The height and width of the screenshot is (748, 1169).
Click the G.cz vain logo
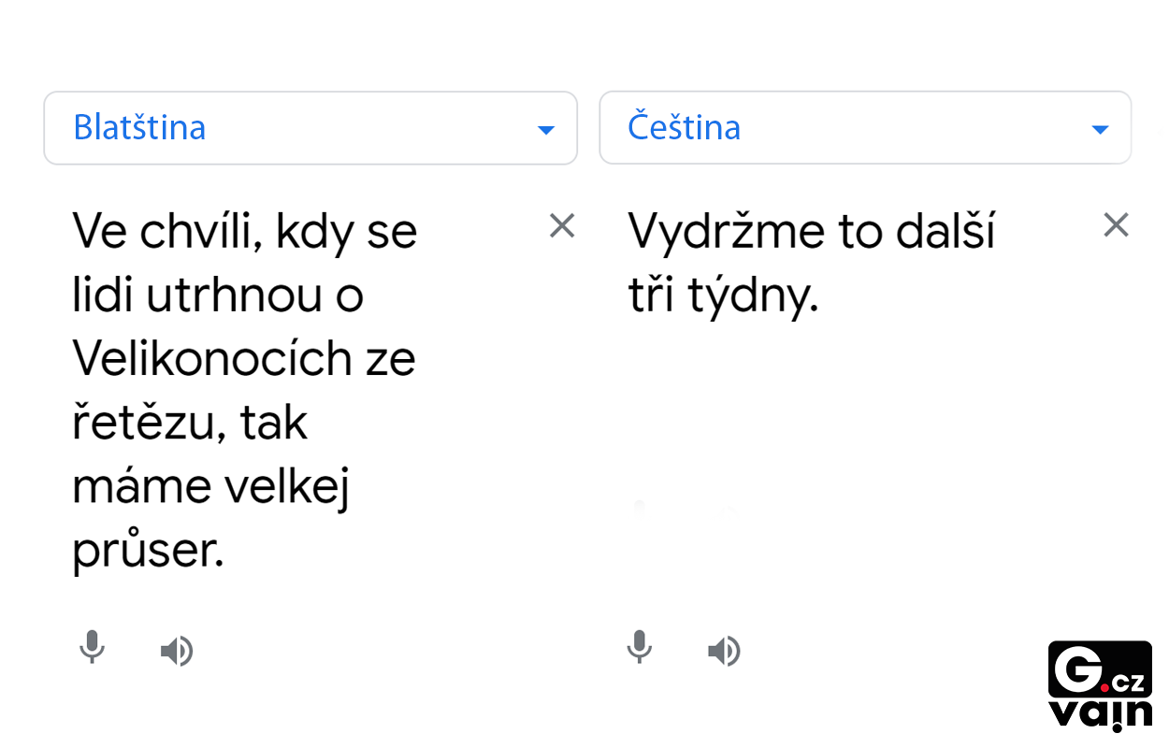coord(1100,684)
